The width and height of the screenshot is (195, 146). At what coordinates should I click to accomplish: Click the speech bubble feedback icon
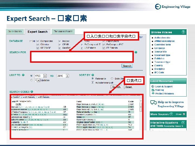pos(154,102)
